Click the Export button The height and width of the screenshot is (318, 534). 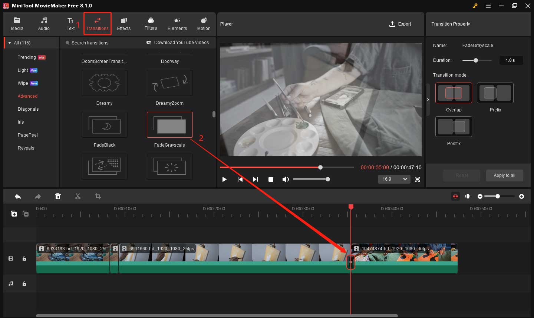tap(400, 24)
